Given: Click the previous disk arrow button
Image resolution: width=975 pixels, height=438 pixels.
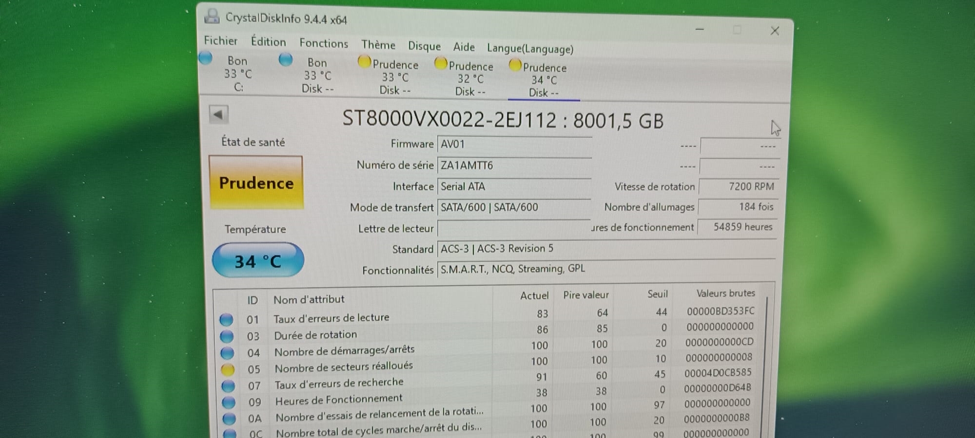Looking at the screenshot, I should (218, 115).
